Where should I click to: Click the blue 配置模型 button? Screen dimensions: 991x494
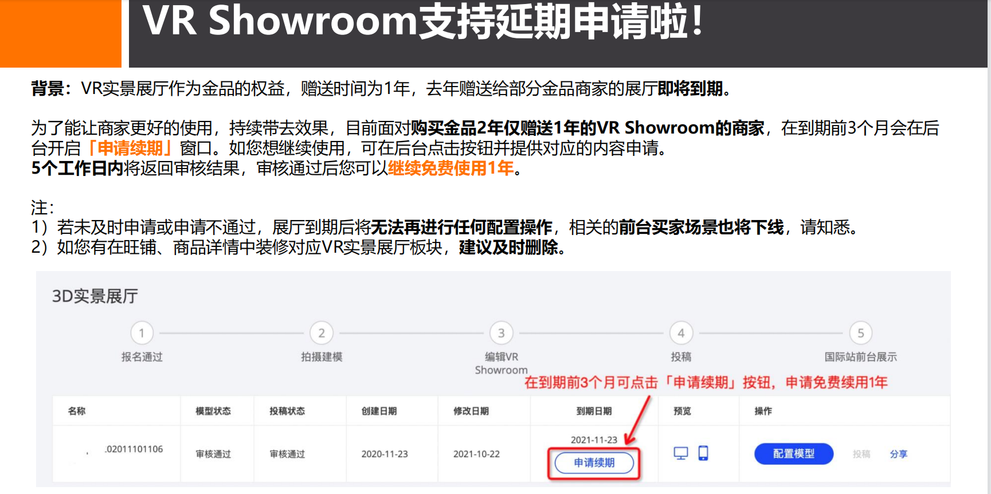point(794,454)
